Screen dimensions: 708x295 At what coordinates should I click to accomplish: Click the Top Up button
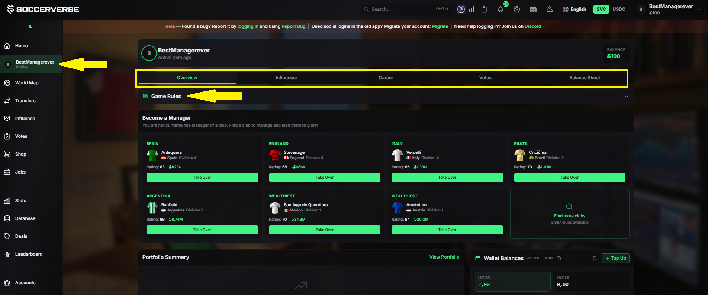coord(615,258)
